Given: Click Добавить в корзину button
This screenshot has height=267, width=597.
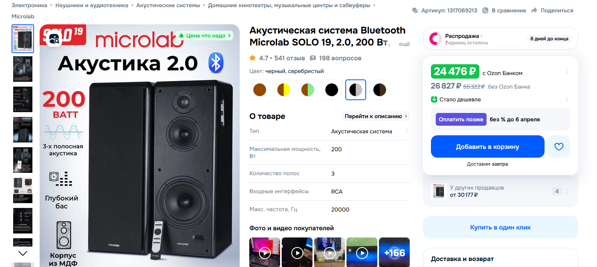Looking at the screenshot, I should [x=487, y=146].
